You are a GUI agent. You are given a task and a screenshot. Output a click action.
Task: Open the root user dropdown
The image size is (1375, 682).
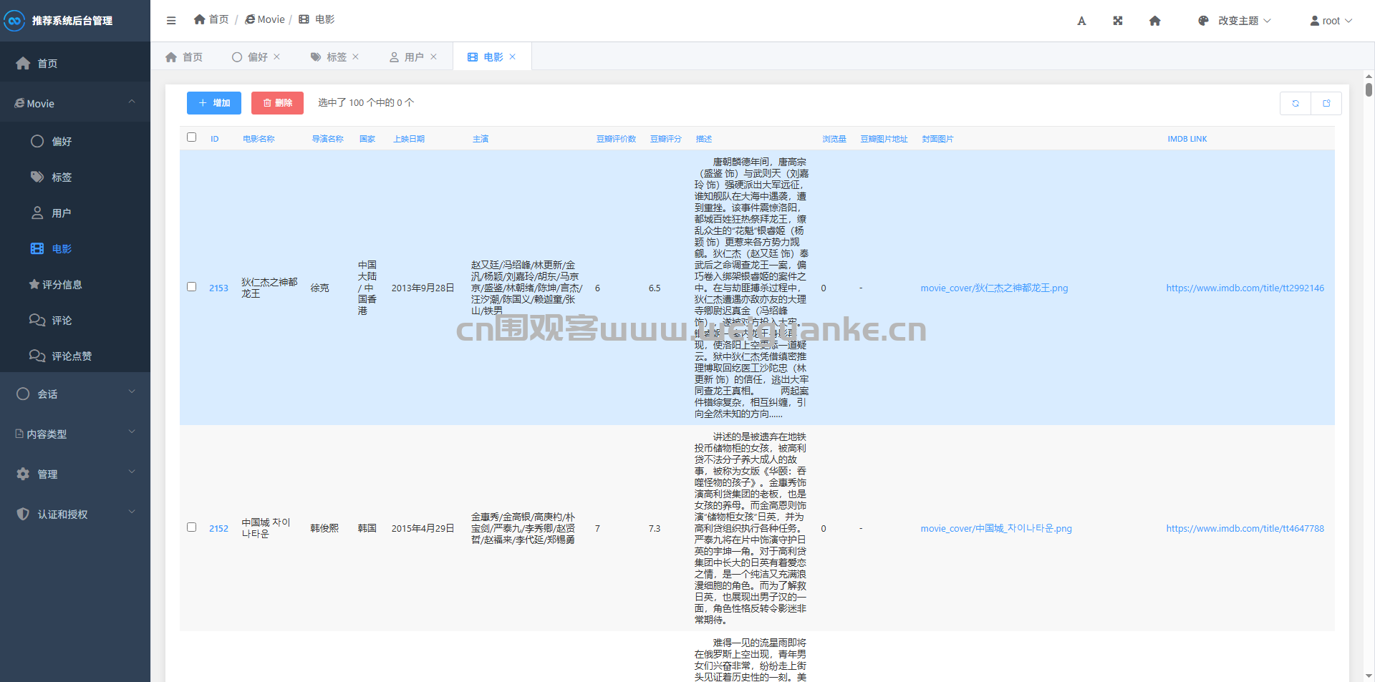coord(1331,21)
